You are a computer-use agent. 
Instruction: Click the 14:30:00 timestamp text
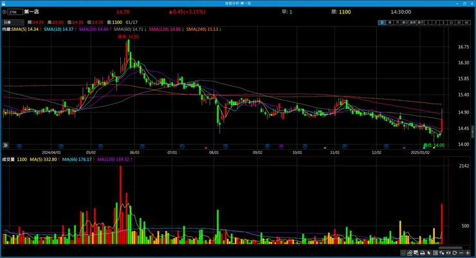tap(401, 12)
